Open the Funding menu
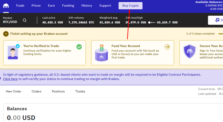Image resolution: width=223 pixels, height=122 pixels. pos(68,5)
